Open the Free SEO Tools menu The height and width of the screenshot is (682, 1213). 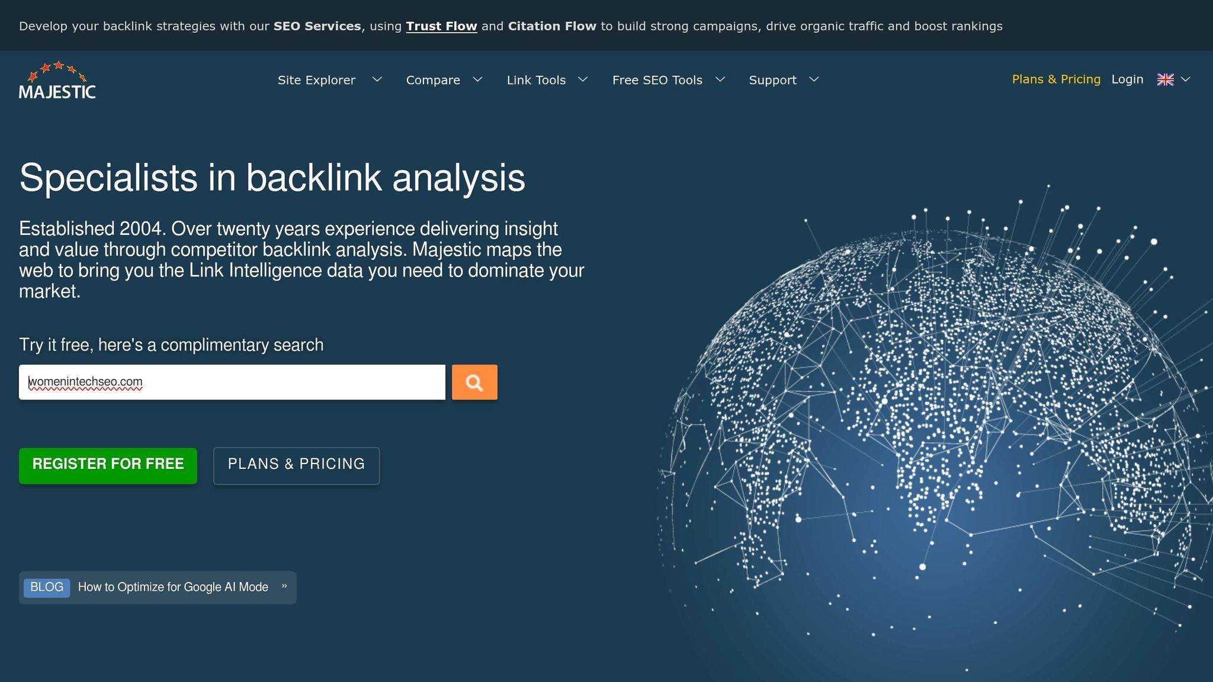coord(657,80)
